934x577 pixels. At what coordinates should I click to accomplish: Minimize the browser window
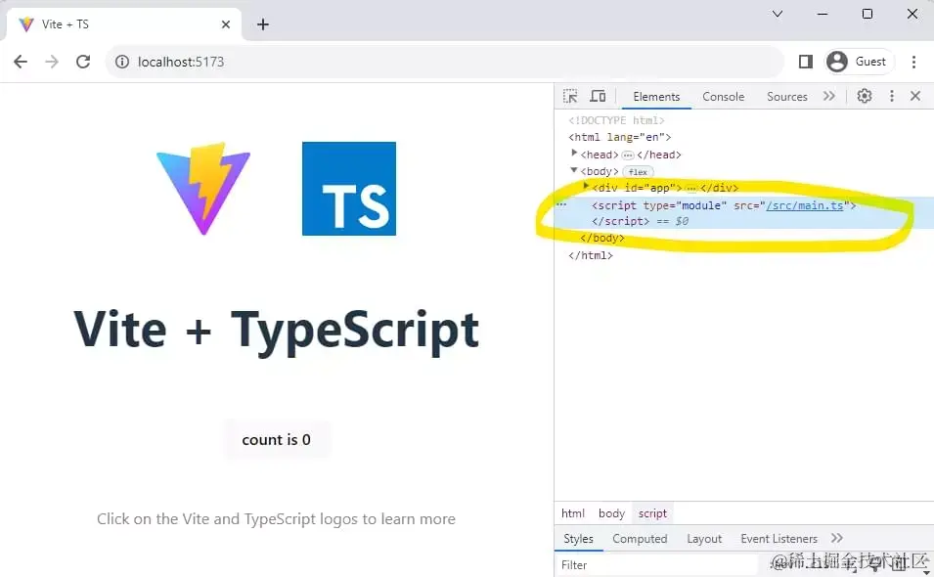(x=823, y=14)
